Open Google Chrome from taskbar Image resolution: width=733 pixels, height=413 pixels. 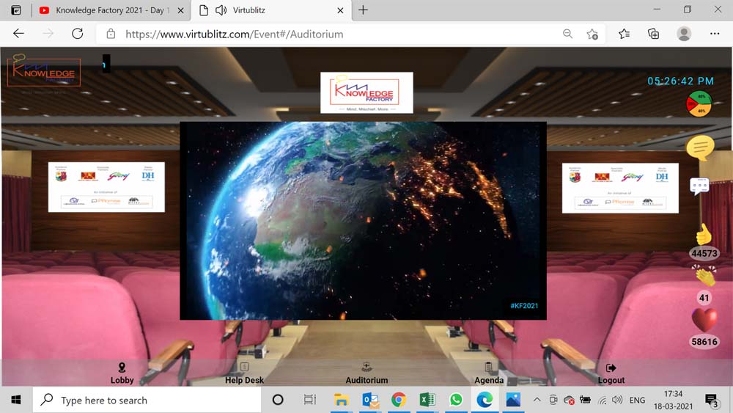click(399, 400)
